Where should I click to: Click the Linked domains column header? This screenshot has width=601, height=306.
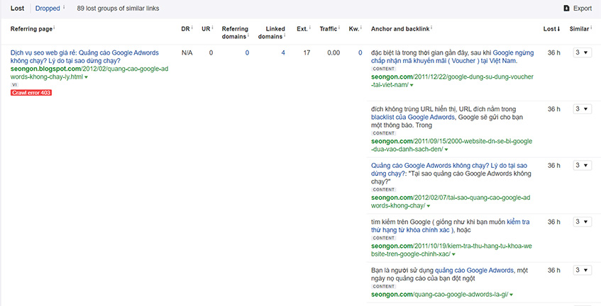pos(271,33)
